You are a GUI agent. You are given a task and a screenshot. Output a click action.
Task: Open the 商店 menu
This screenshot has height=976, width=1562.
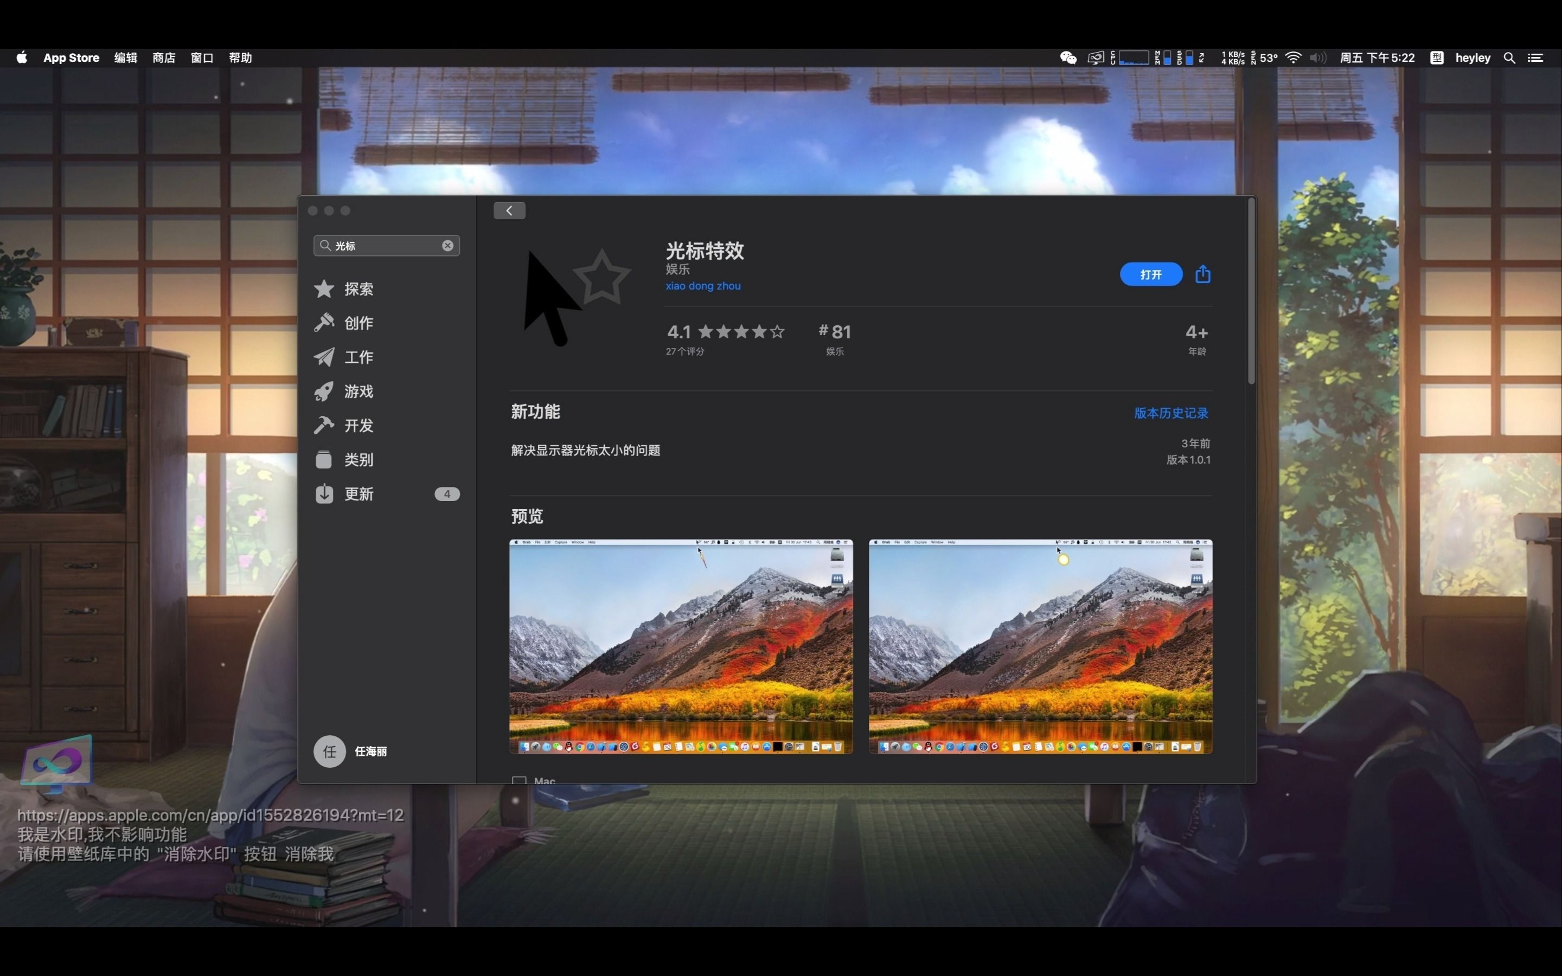point(163,58)
